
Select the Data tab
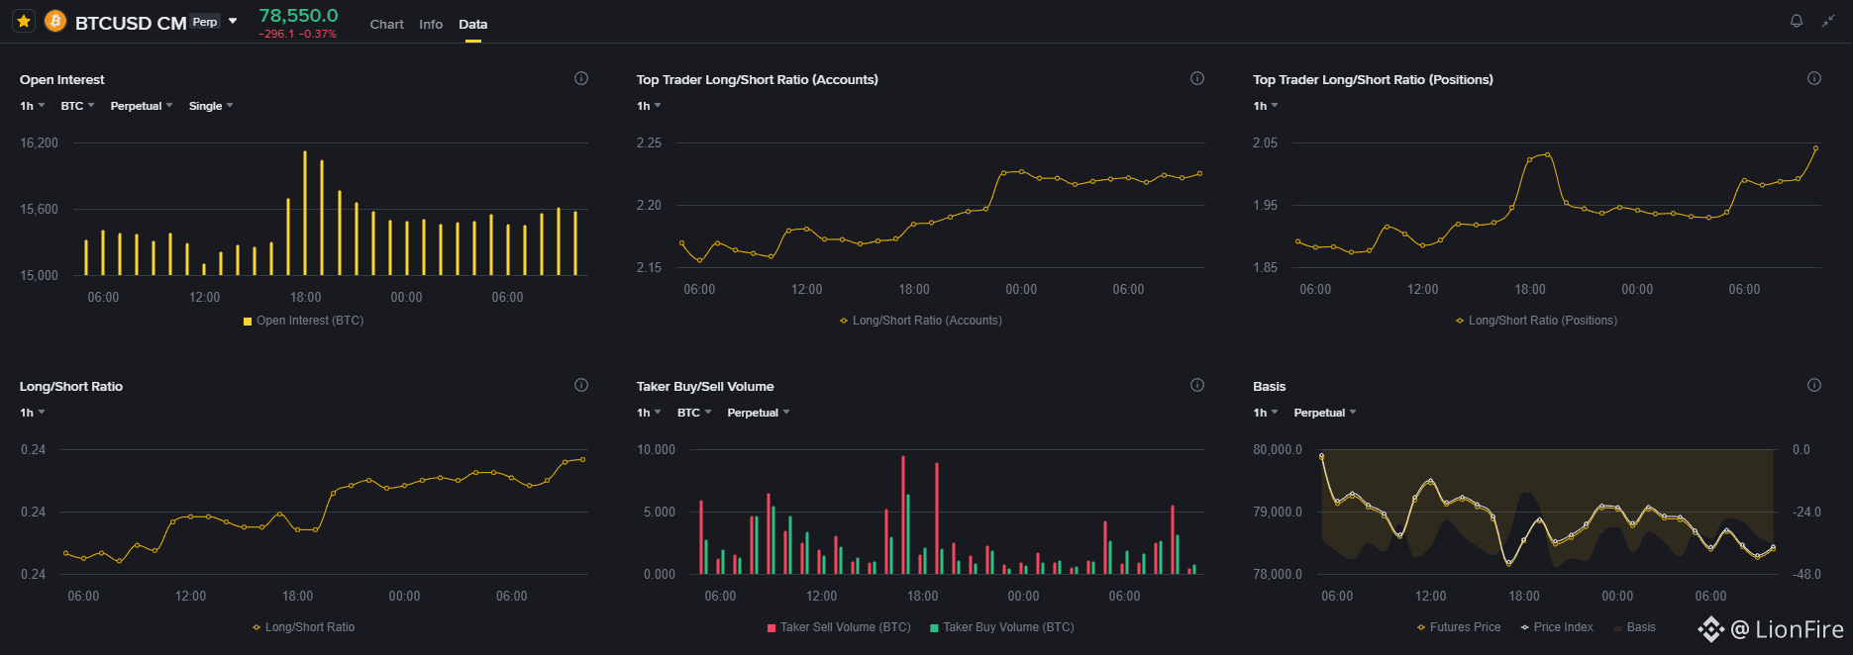473,24
